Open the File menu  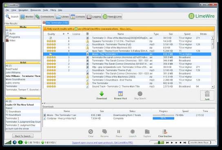click(x=7, y=10)
